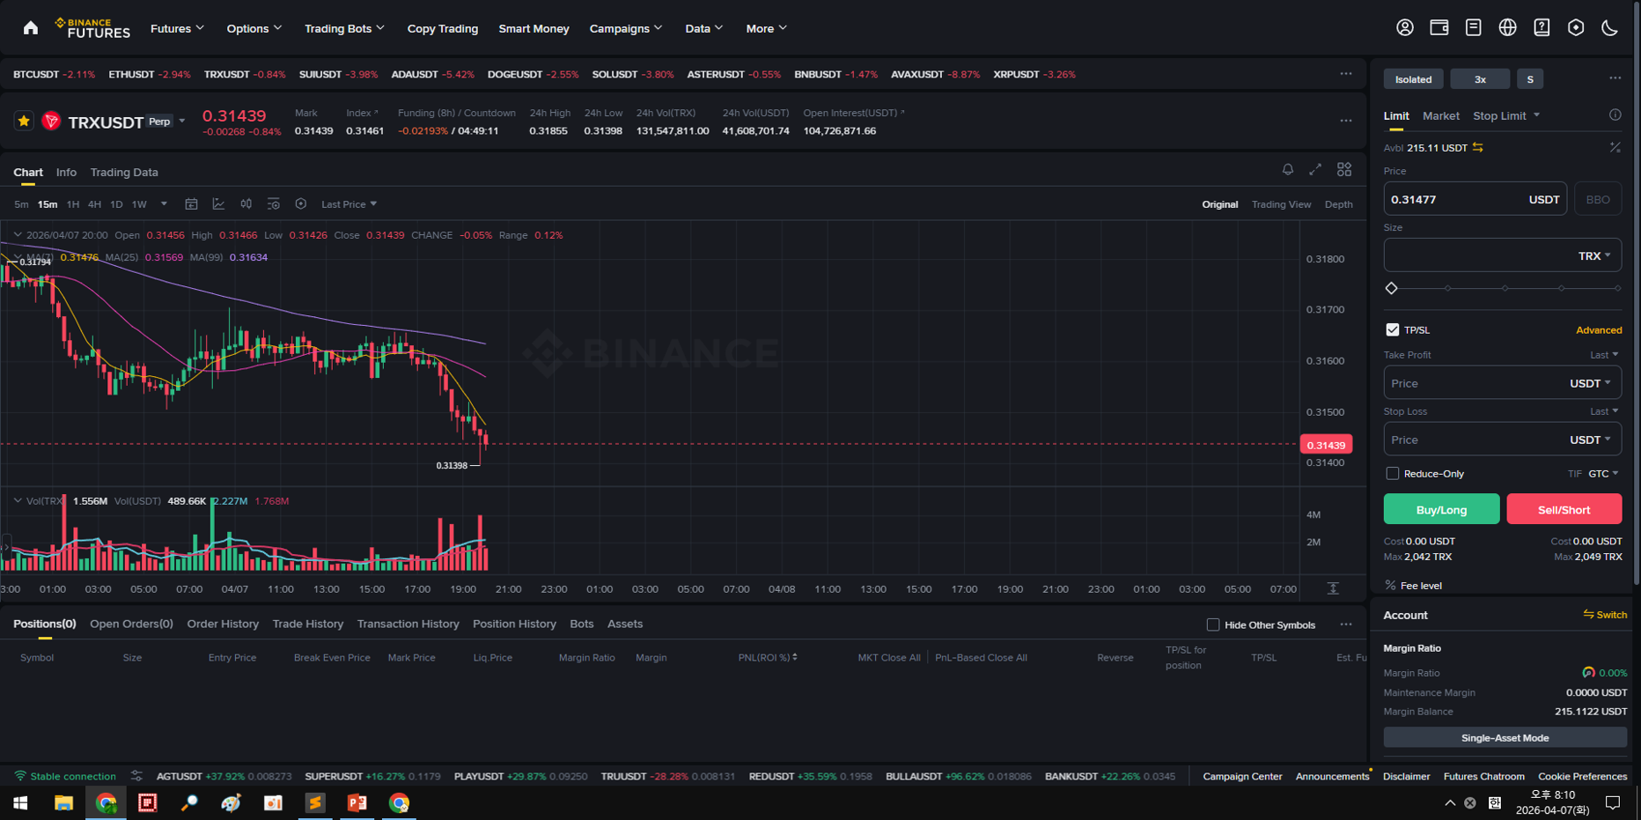Open the Open Orders(0) tab

tap(131, 624)
